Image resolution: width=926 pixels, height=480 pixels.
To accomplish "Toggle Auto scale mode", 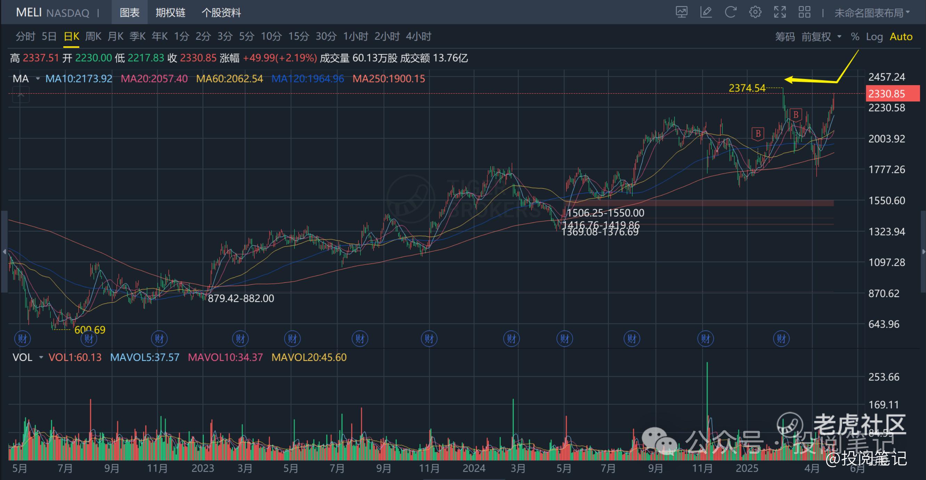I will pyautogui.click(x=901, y=37).
